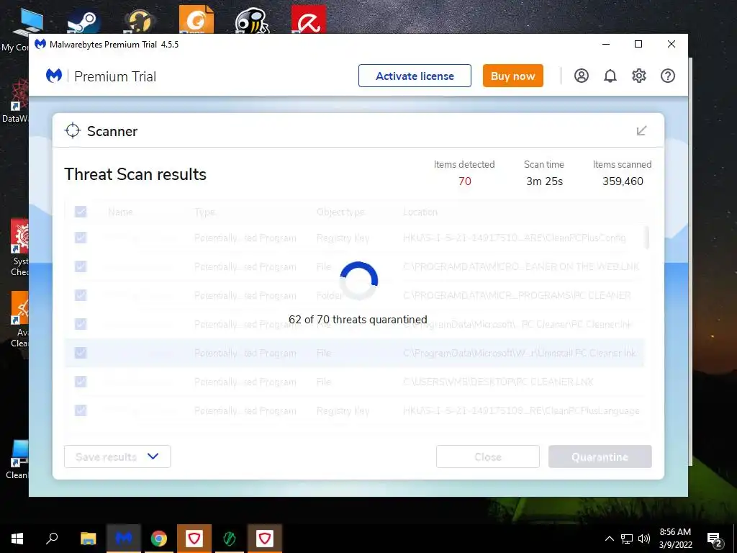Image resolution: width=737 pixels, height=553 pixels.
Task: Uncheck the EANER ON THE WEB.LNK row
Action: tap(81, 266)
